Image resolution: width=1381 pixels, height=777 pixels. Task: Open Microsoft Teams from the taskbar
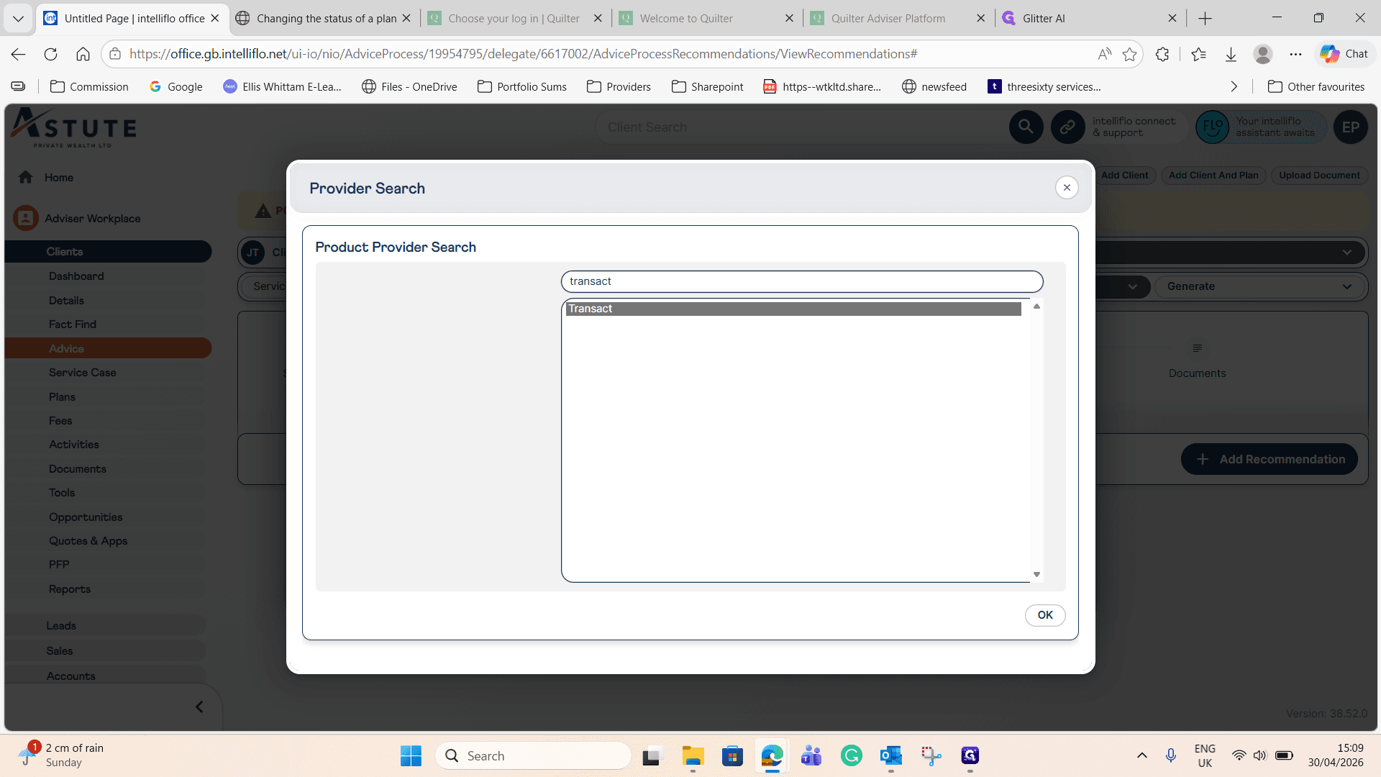[811, 755]
